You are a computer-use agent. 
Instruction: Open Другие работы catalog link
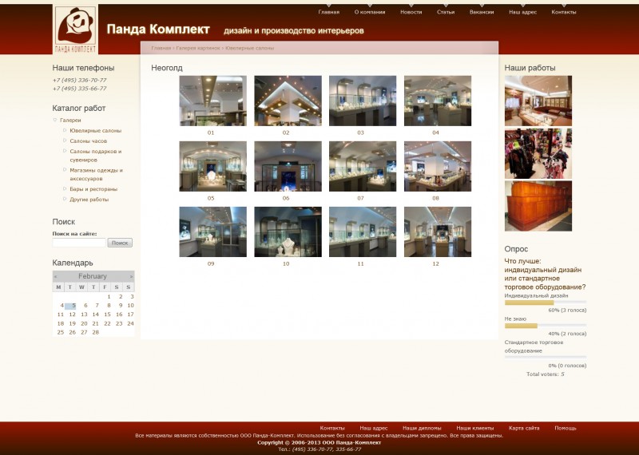89,200
